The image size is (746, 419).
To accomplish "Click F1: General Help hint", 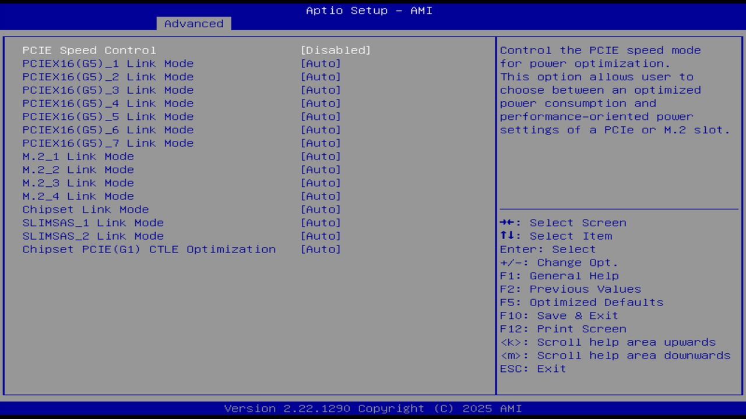I will (x=559, y=276).
